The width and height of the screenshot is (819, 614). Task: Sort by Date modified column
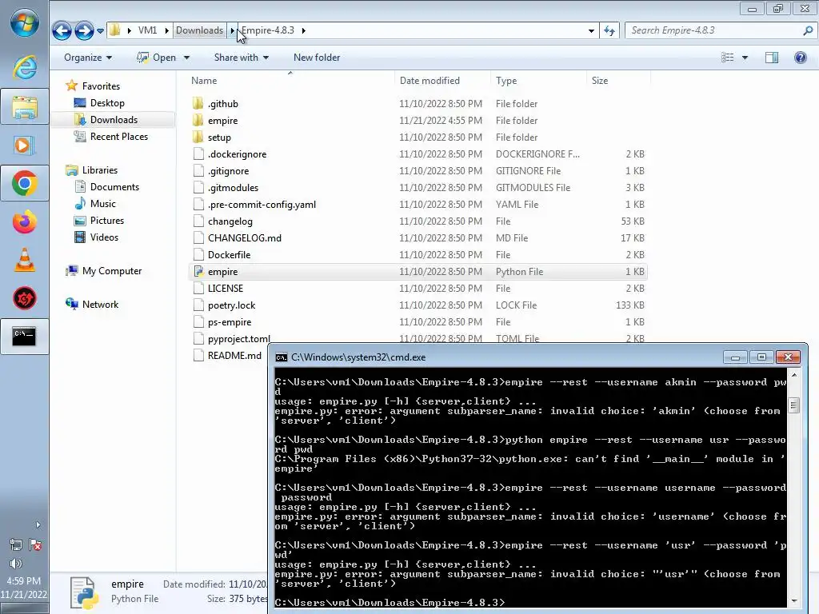click(429, 81)
